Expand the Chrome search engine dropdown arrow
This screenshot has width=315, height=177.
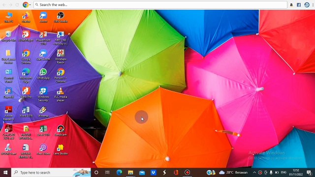pos(30,5)
